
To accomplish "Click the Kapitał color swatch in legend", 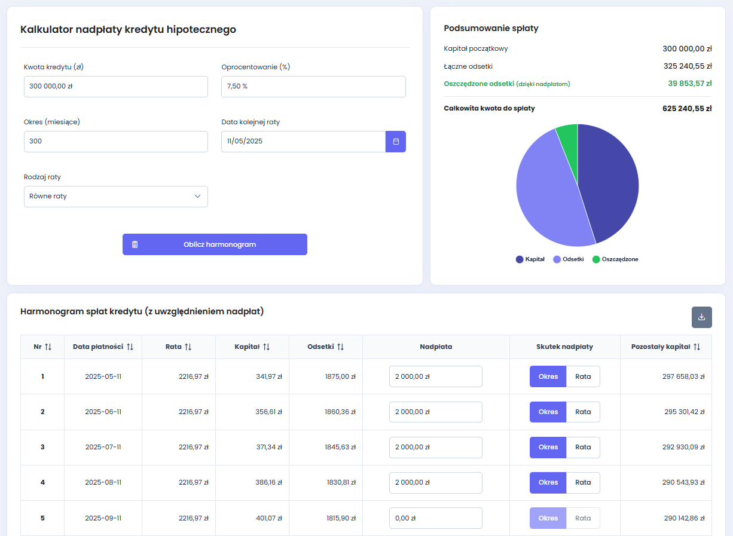I will click(x=520, y=259).
